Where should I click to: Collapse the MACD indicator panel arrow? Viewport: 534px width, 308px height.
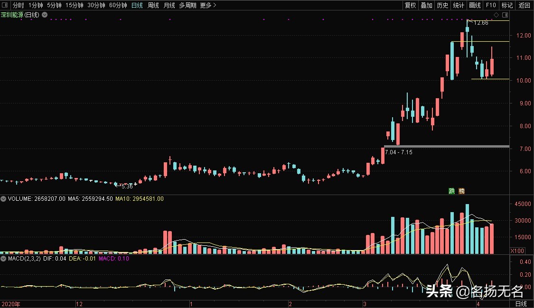(3, 258)
